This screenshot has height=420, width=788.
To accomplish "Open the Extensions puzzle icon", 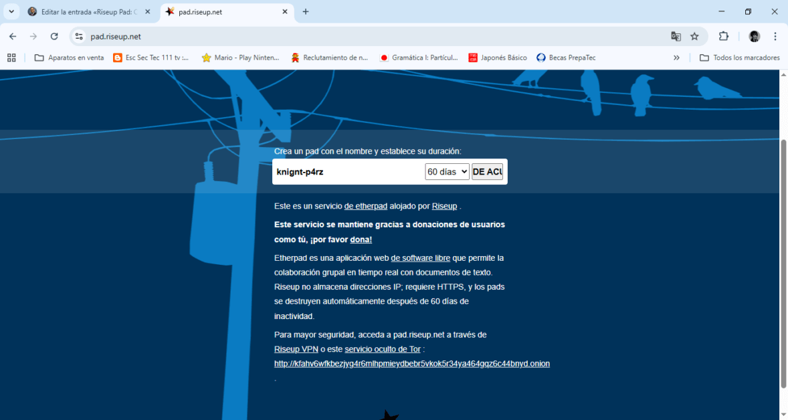I will 723,36.
